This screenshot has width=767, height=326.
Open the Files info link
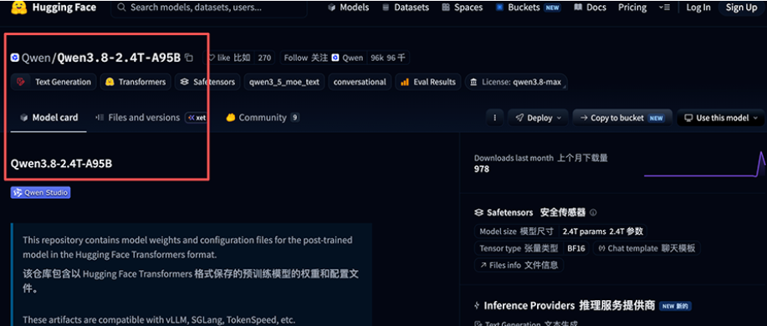519,265
